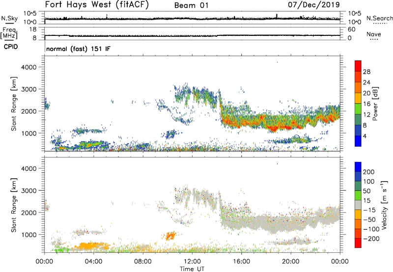The height and width of the screenshot is (272, 393).
Task: Click the "12:00" time axis tick label
Action: [192, 261]
